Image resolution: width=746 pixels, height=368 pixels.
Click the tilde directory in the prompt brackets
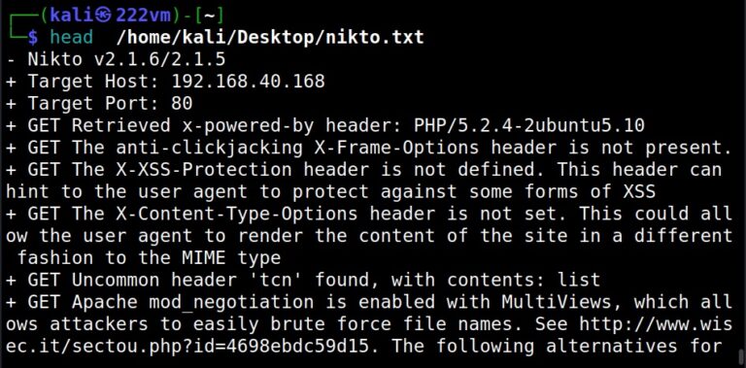(x=209, y=16)
